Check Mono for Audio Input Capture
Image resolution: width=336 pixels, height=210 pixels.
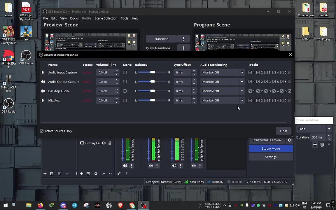click(125, 72)
